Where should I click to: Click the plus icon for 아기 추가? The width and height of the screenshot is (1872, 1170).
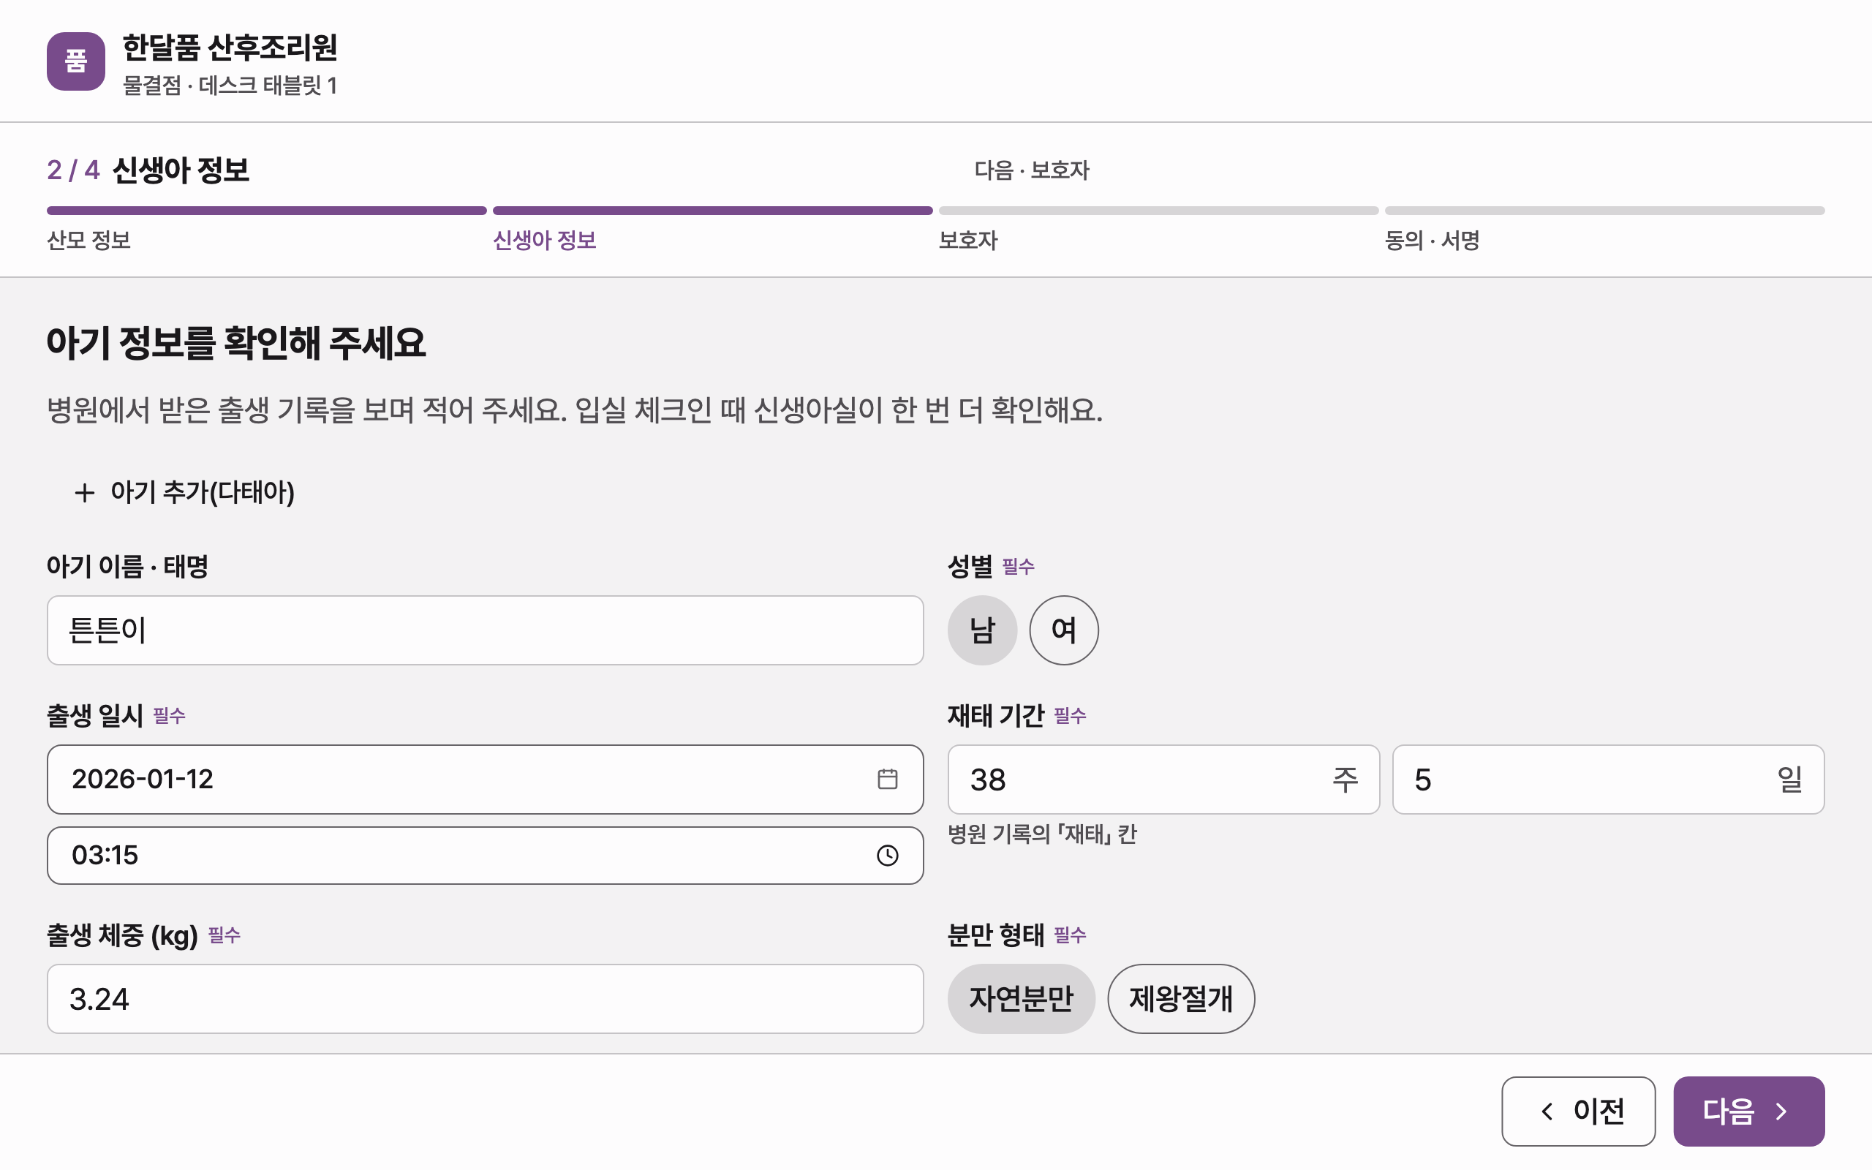click(84, 492)
